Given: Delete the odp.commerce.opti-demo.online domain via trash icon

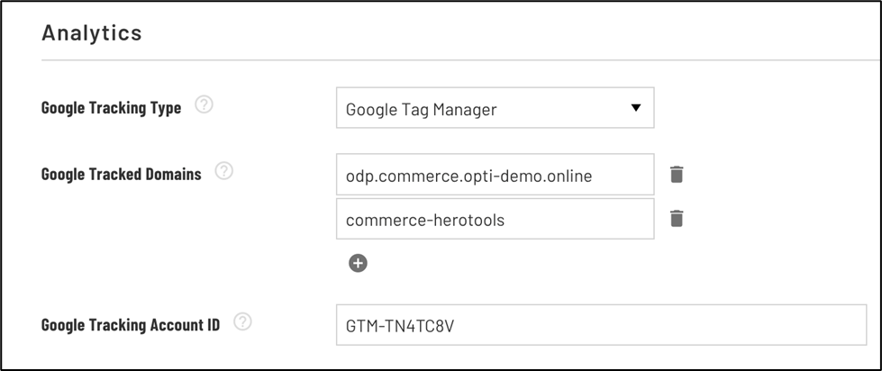Looking at the screenshot, I should [x=677, y=175].
